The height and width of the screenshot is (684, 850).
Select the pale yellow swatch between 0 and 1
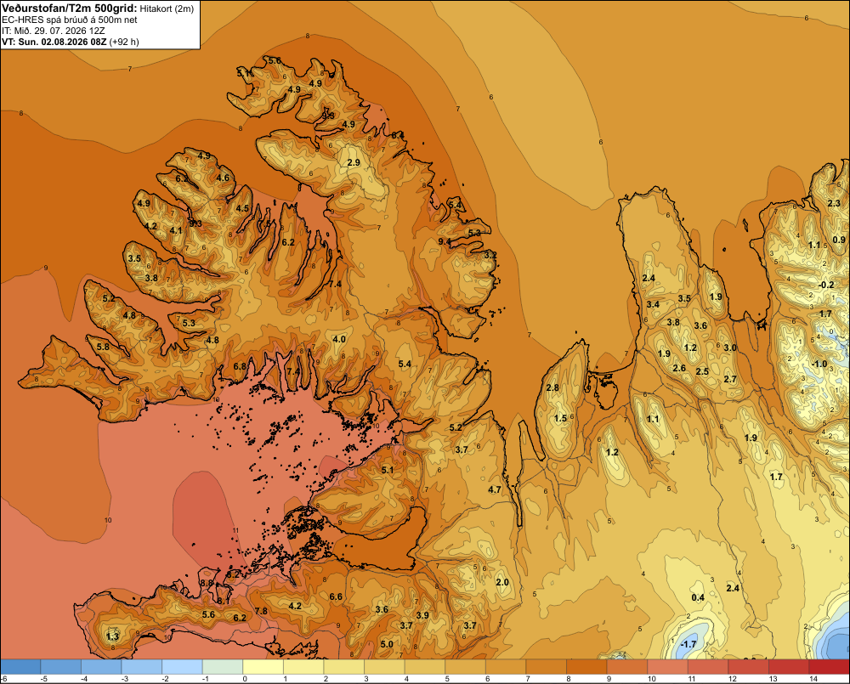point(263,666)
